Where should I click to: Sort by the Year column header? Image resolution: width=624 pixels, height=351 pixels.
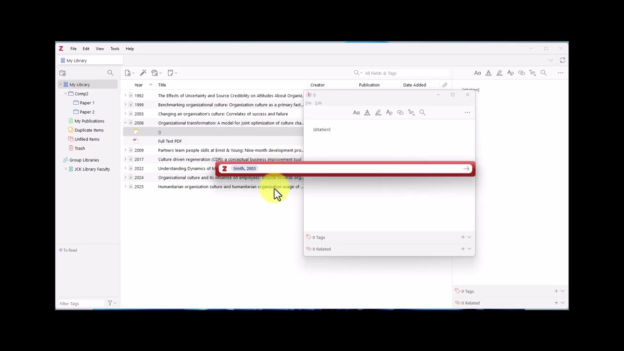pos(138,85)
